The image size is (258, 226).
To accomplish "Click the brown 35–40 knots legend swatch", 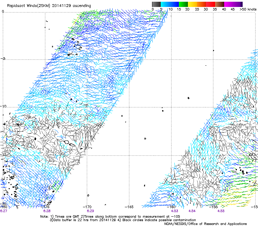I will coord(220,4).
